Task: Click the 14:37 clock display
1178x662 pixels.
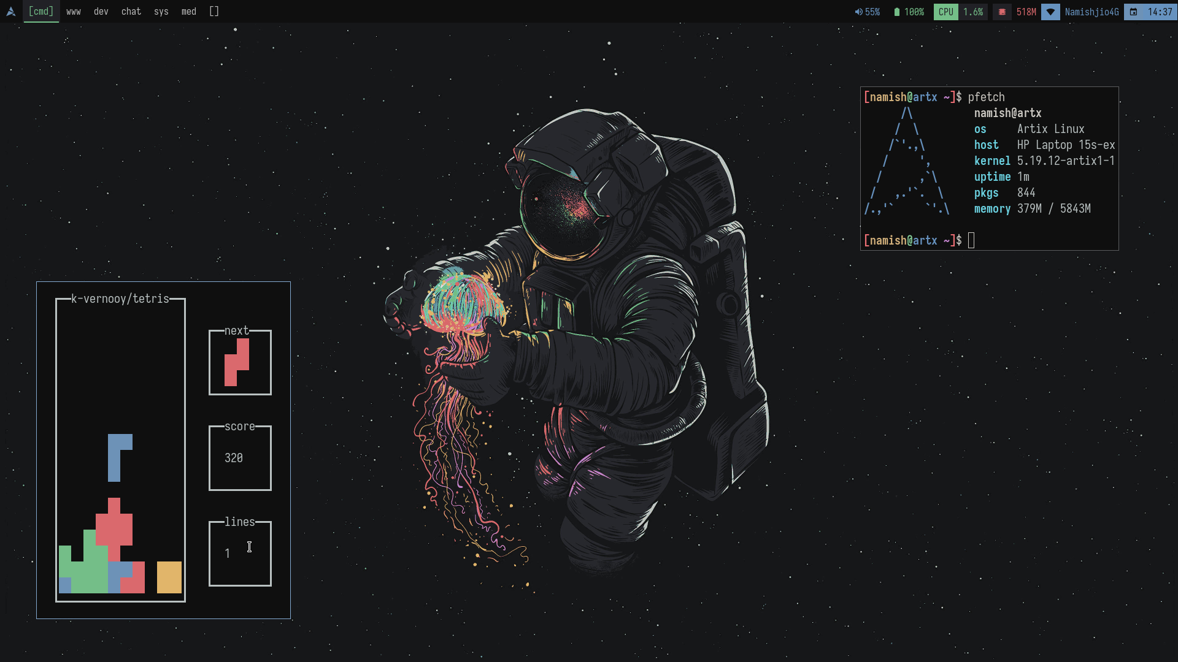Action: (x=1160, y=12)
